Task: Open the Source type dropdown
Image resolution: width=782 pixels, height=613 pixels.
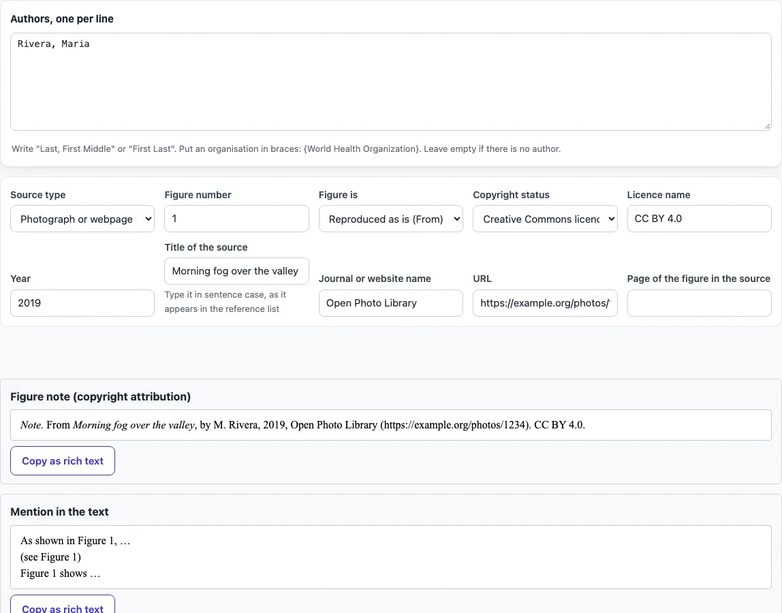Action: 82,219
